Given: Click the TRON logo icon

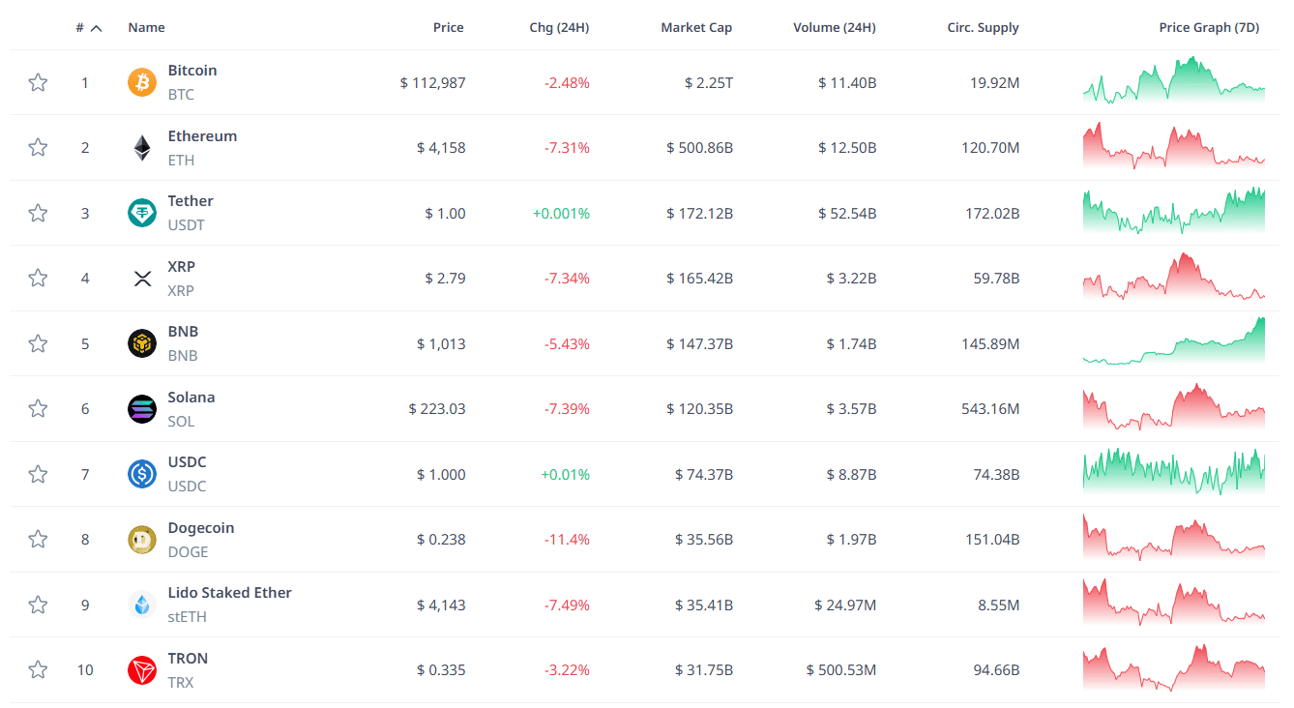Looking at the screenshot, I should click(x=142, y=670).
